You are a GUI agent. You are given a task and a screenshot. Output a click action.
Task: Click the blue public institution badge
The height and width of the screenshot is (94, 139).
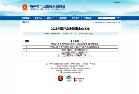(x=69, y=78)
